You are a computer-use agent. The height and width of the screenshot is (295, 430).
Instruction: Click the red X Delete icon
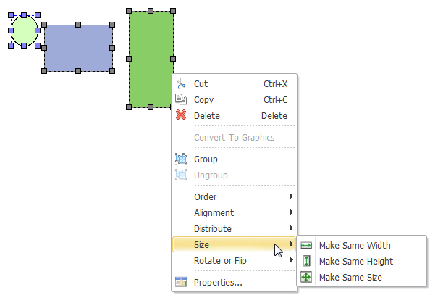click(x=181, y=115)
